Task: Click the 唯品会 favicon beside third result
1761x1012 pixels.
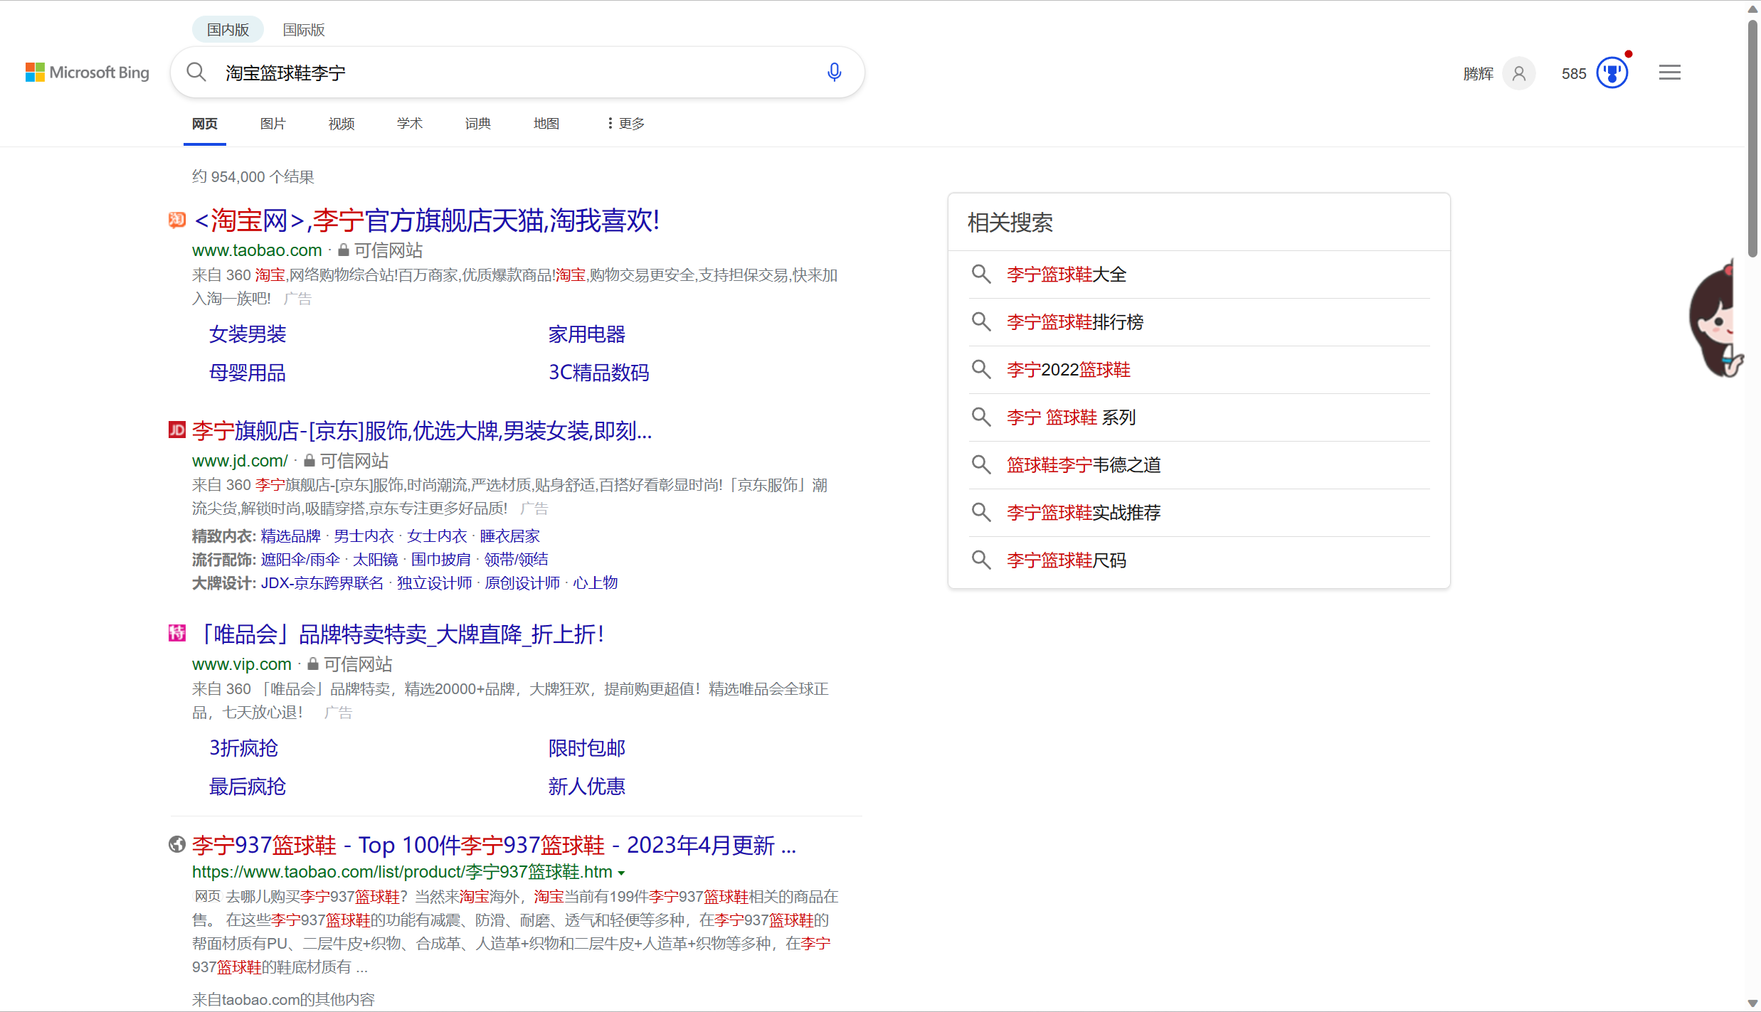Action: pos(177,632)
